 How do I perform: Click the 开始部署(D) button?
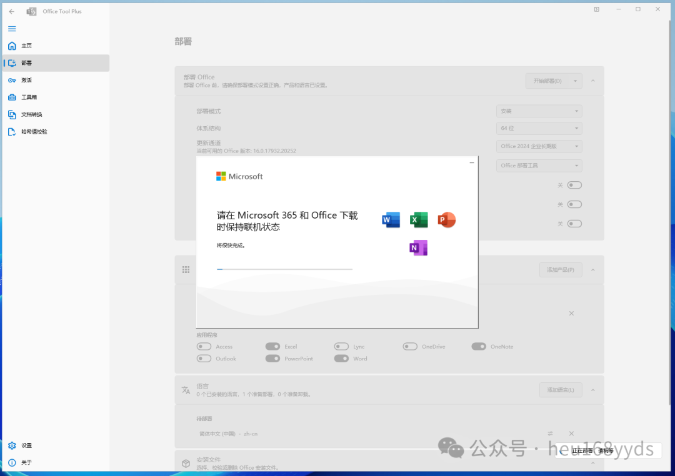(x=547, y=81)
